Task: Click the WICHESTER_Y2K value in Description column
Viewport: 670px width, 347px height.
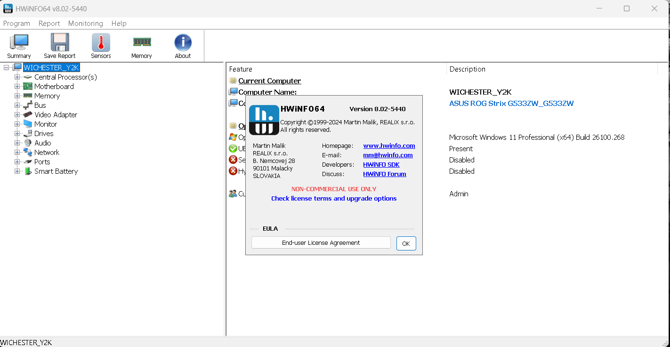Action: point(480,92)
